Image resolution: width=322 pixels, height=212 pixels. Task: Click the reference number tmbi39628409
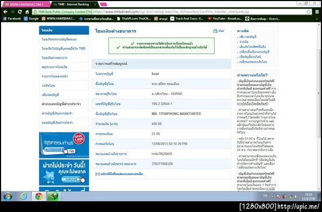tap(162, 153)
